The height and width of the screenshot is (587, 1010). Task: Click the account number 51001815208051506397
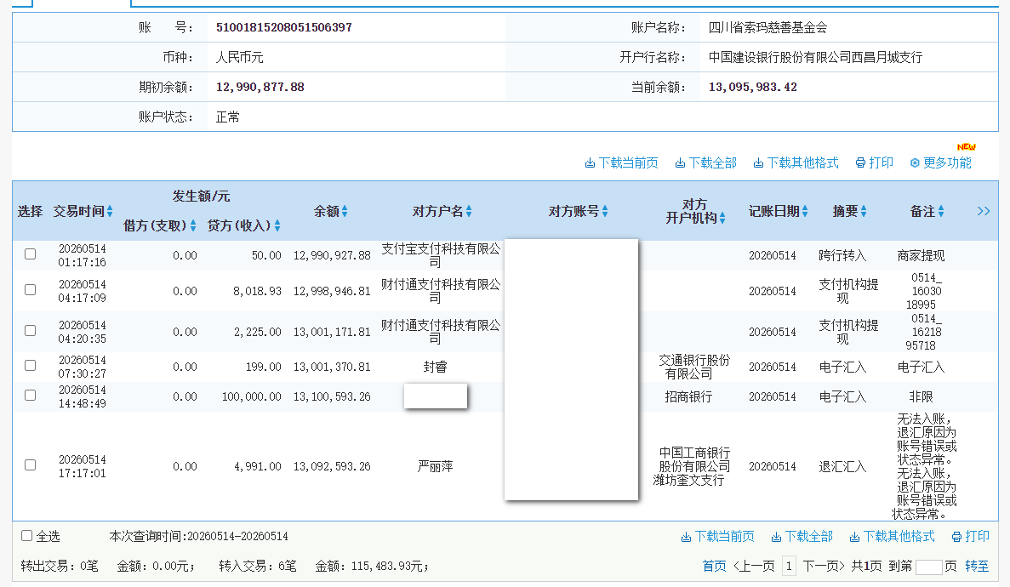[x=284, y=28]
